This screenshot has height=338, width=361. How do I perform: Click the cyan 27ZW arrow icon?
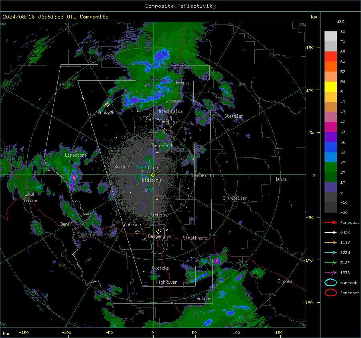pos(331,253)
